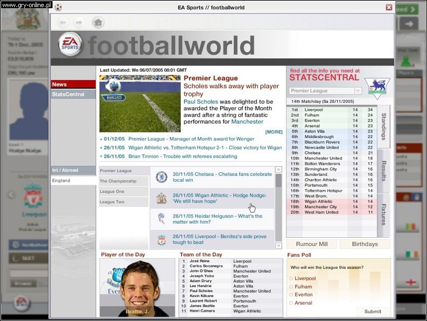Image resolution: width=427 pixels, height=321 pixels.
Task: Click the news list scrollbar thumb
Action: [279, 180]
